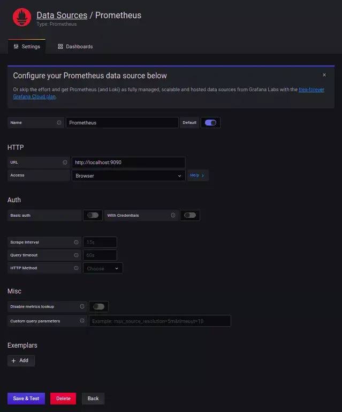The width and height of the screenshot is (342, 412).
Task: Click the 'HTTP' section heading
Action: coord(16,148)
